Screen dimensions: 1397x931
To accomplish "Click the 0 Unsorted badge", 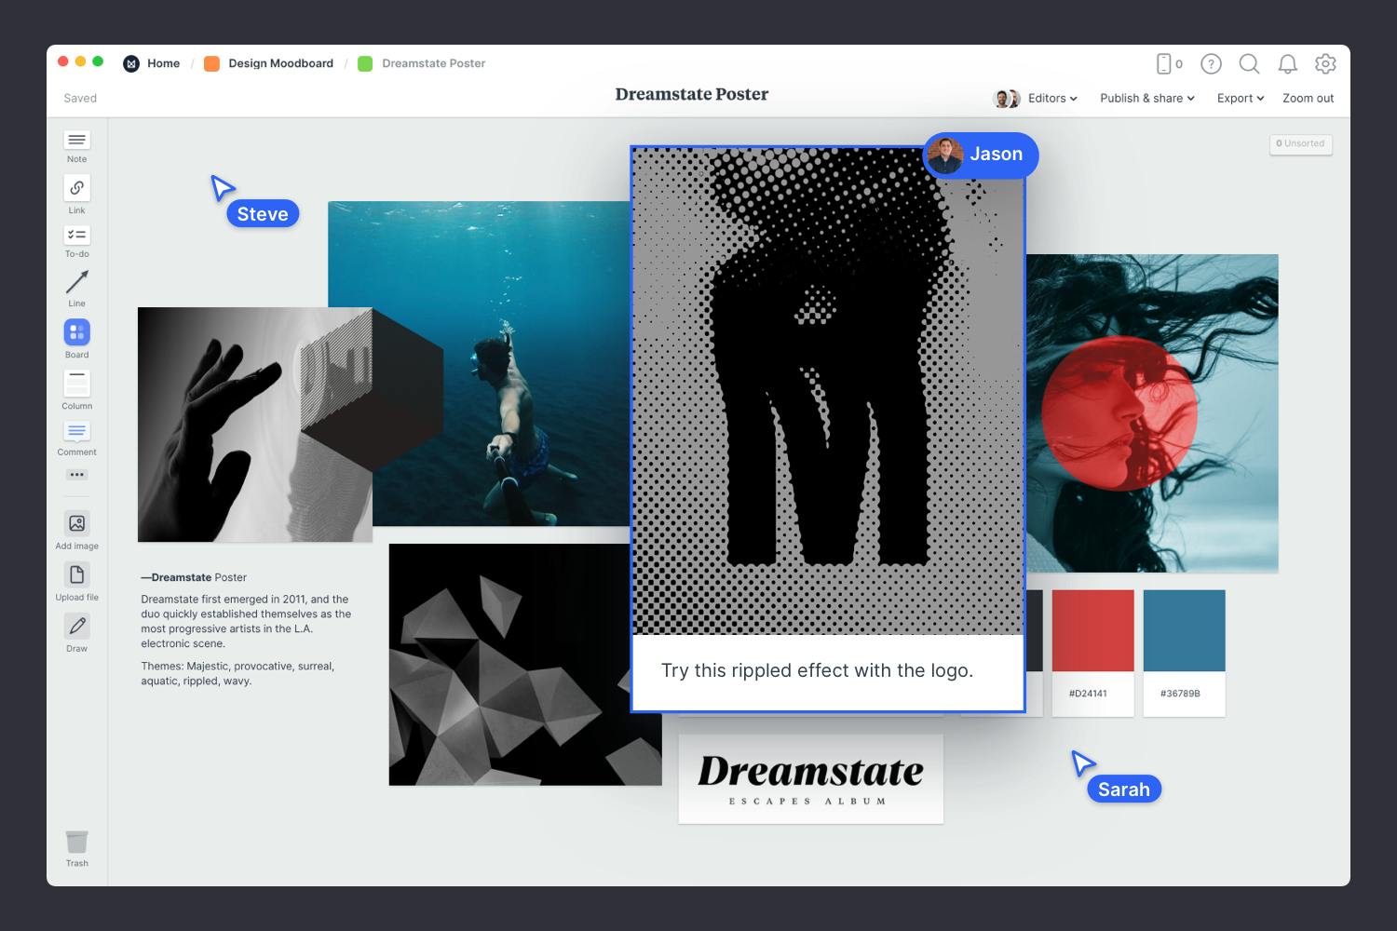I will pyautogui.click(x=1300, y=143).
